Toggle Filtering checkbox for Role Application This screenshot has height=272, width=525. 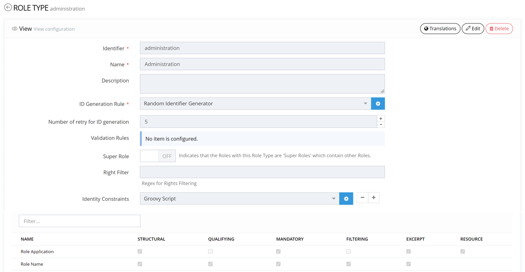[x=348, y=252]
